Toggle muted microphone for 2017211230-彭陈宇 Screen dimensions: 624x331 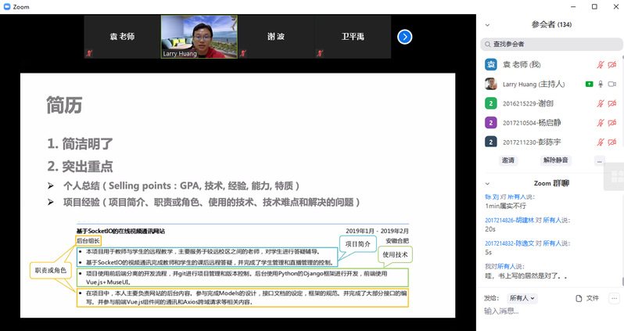click(601, 142)
